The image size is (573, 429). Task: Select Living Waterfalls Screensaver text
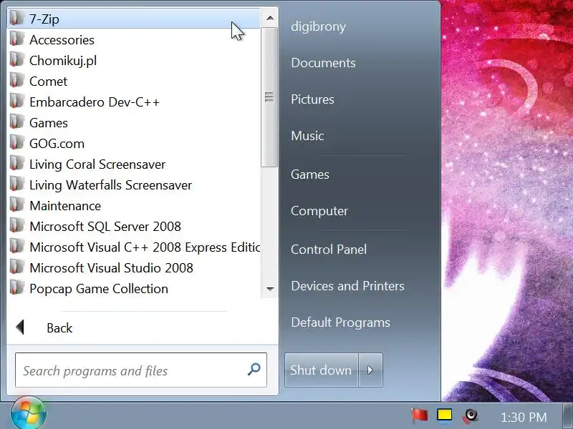(110, 185)
